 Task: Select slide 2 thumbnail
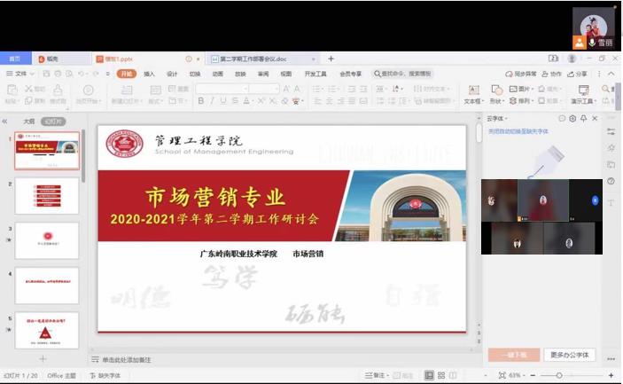(x=46, y=195)
